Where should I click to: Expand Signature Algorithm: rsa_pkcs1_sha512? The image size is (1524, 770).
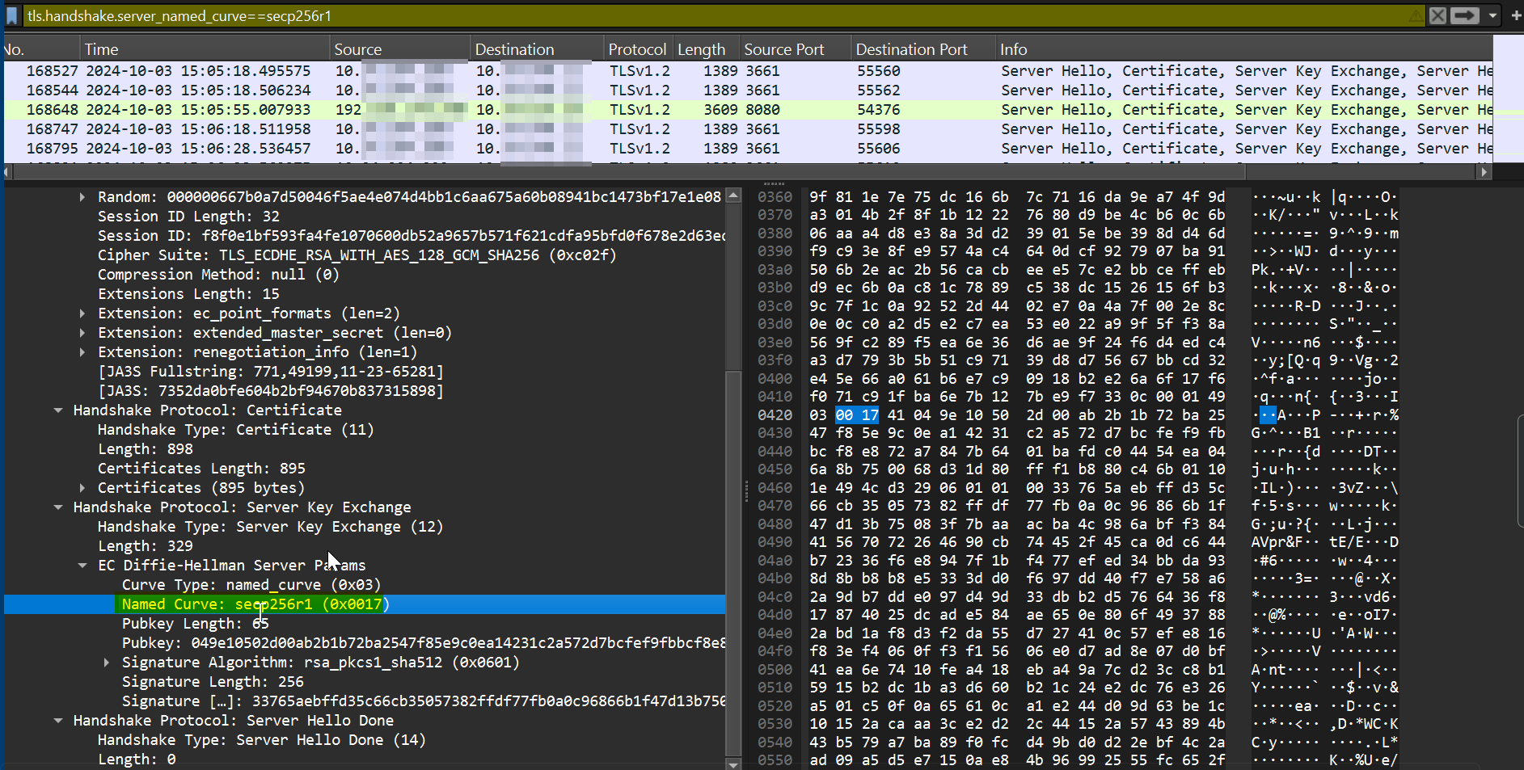[x=106, y=662]
